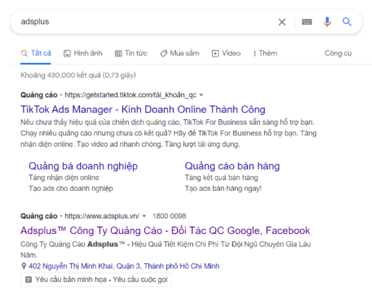The width and height of the screenshot is (372, 294).
Task: Click the https://www.adsplus.vn/ URL text
Action: pyautogui.click(x=102, y=216)
